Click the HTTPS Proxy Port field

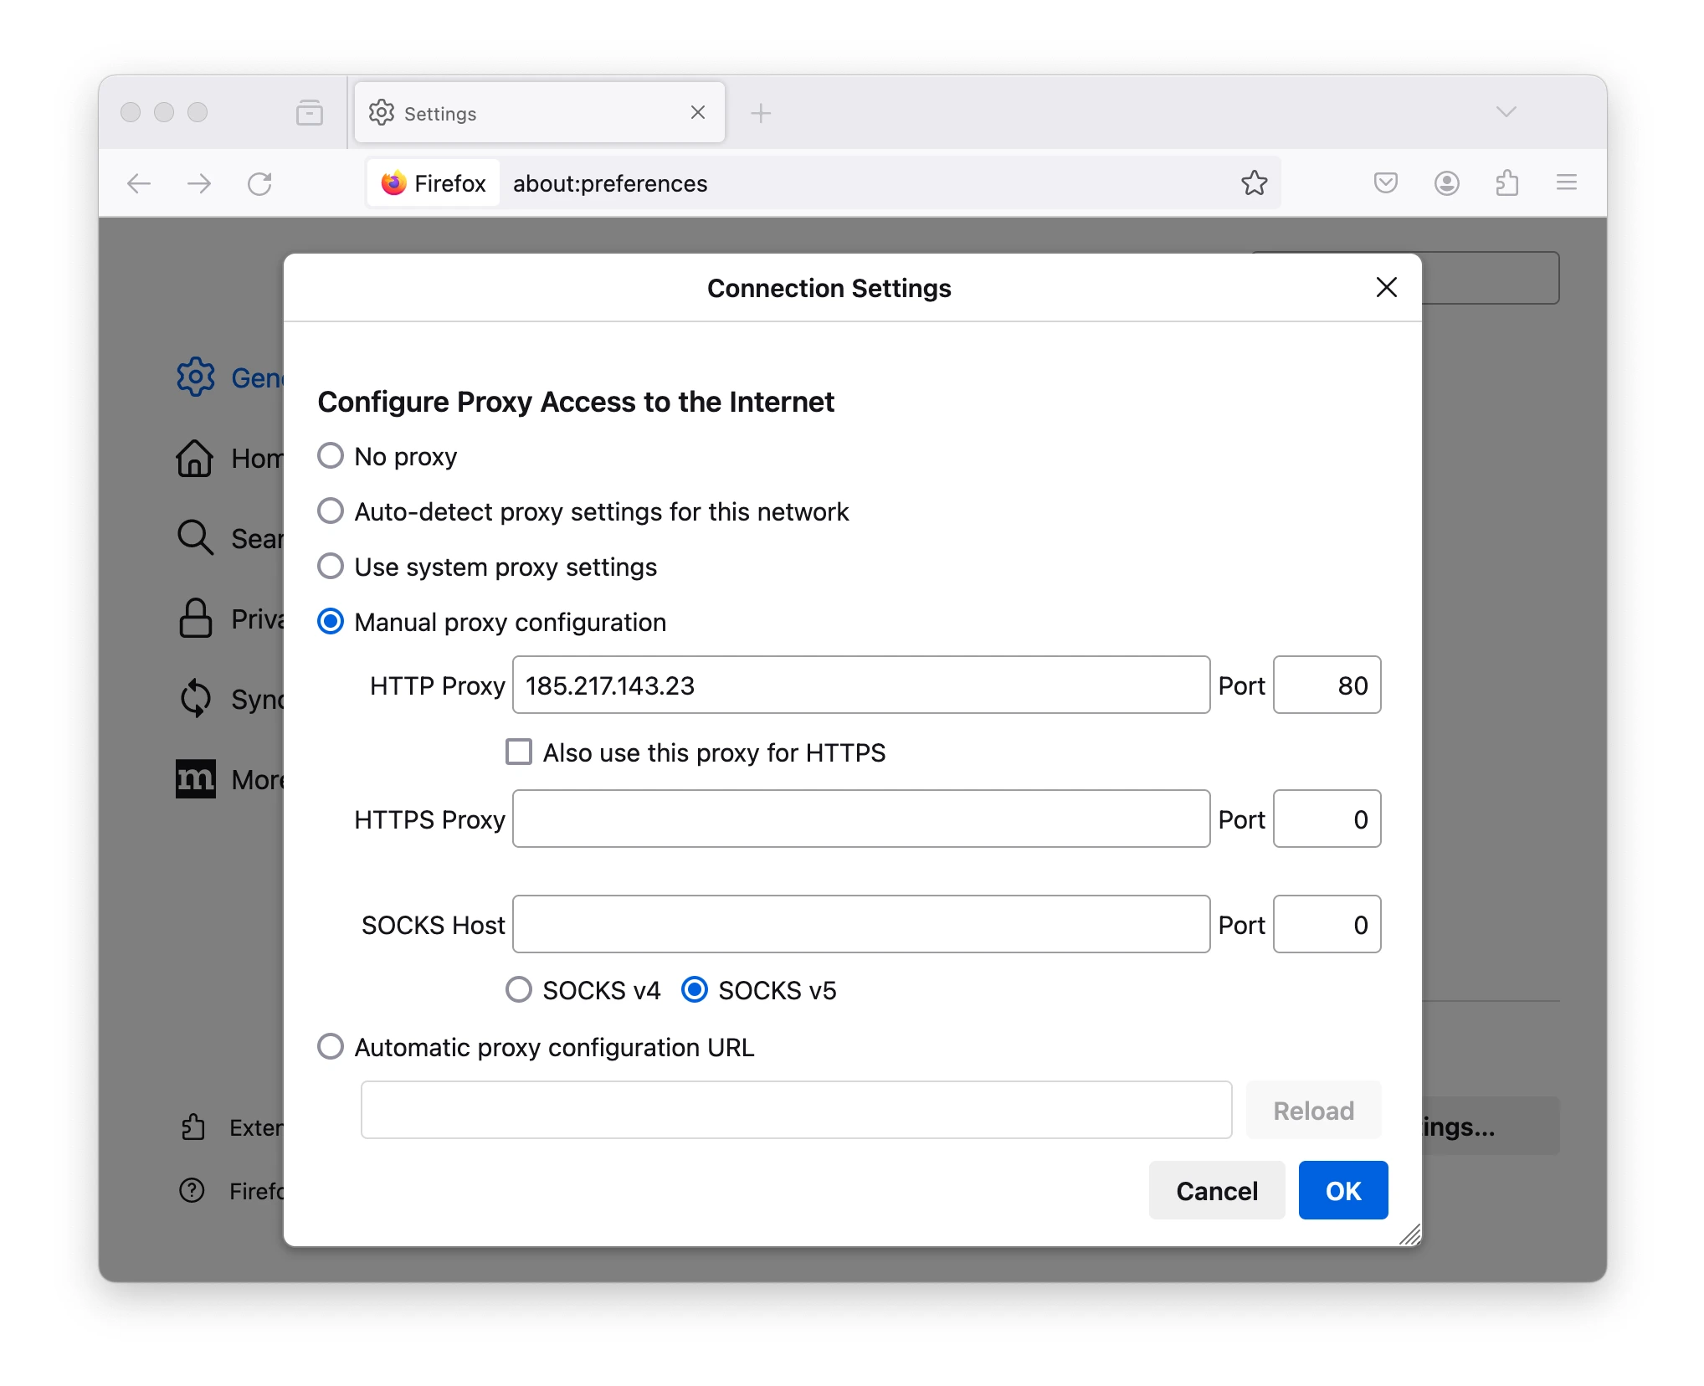[x=1327, y=819]
